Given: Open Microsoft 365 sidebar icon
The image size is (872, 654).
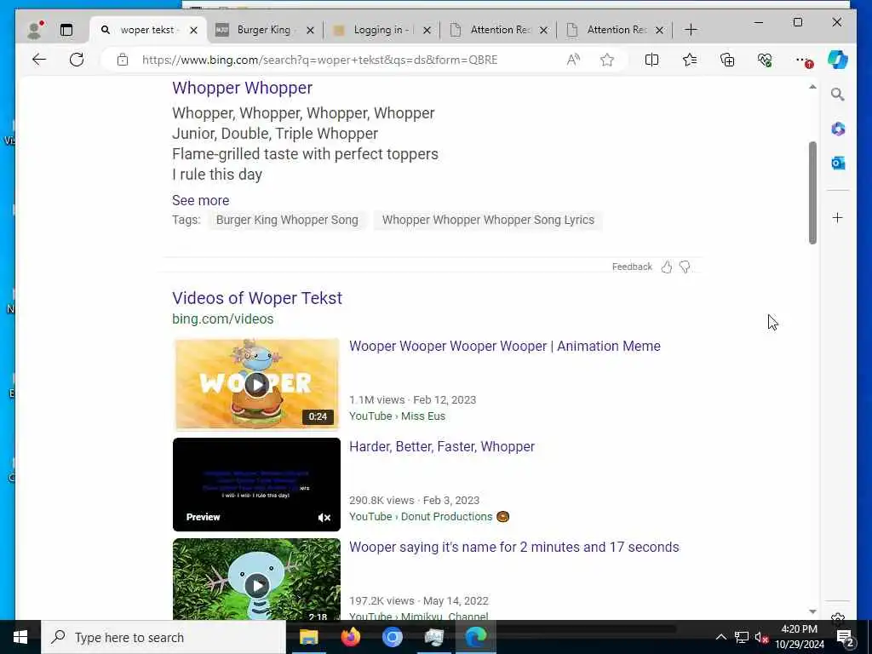Looking at the screenshot, I should coord(838,129).
